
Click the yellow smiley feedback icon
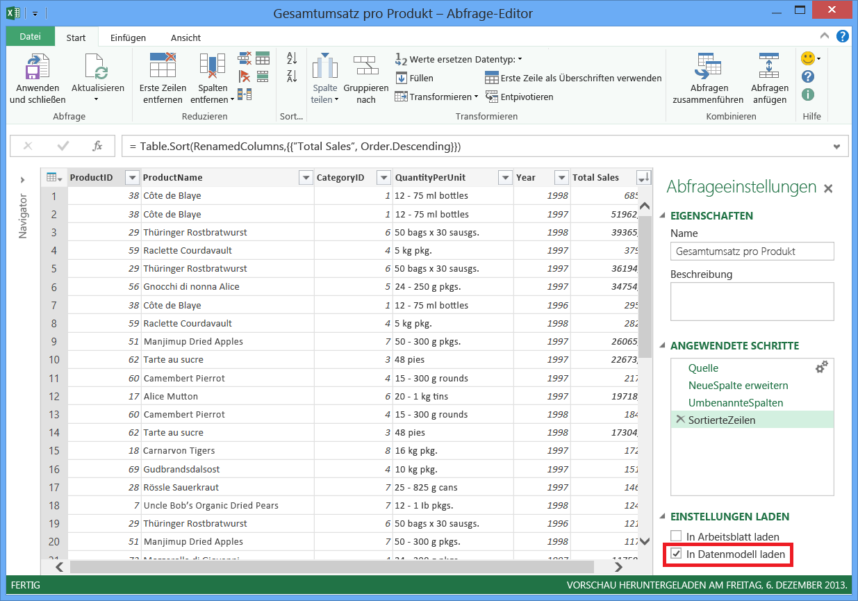click(x=807, y=58)
